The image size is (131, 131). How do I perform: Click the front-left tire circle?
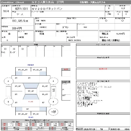click(9, 81)
